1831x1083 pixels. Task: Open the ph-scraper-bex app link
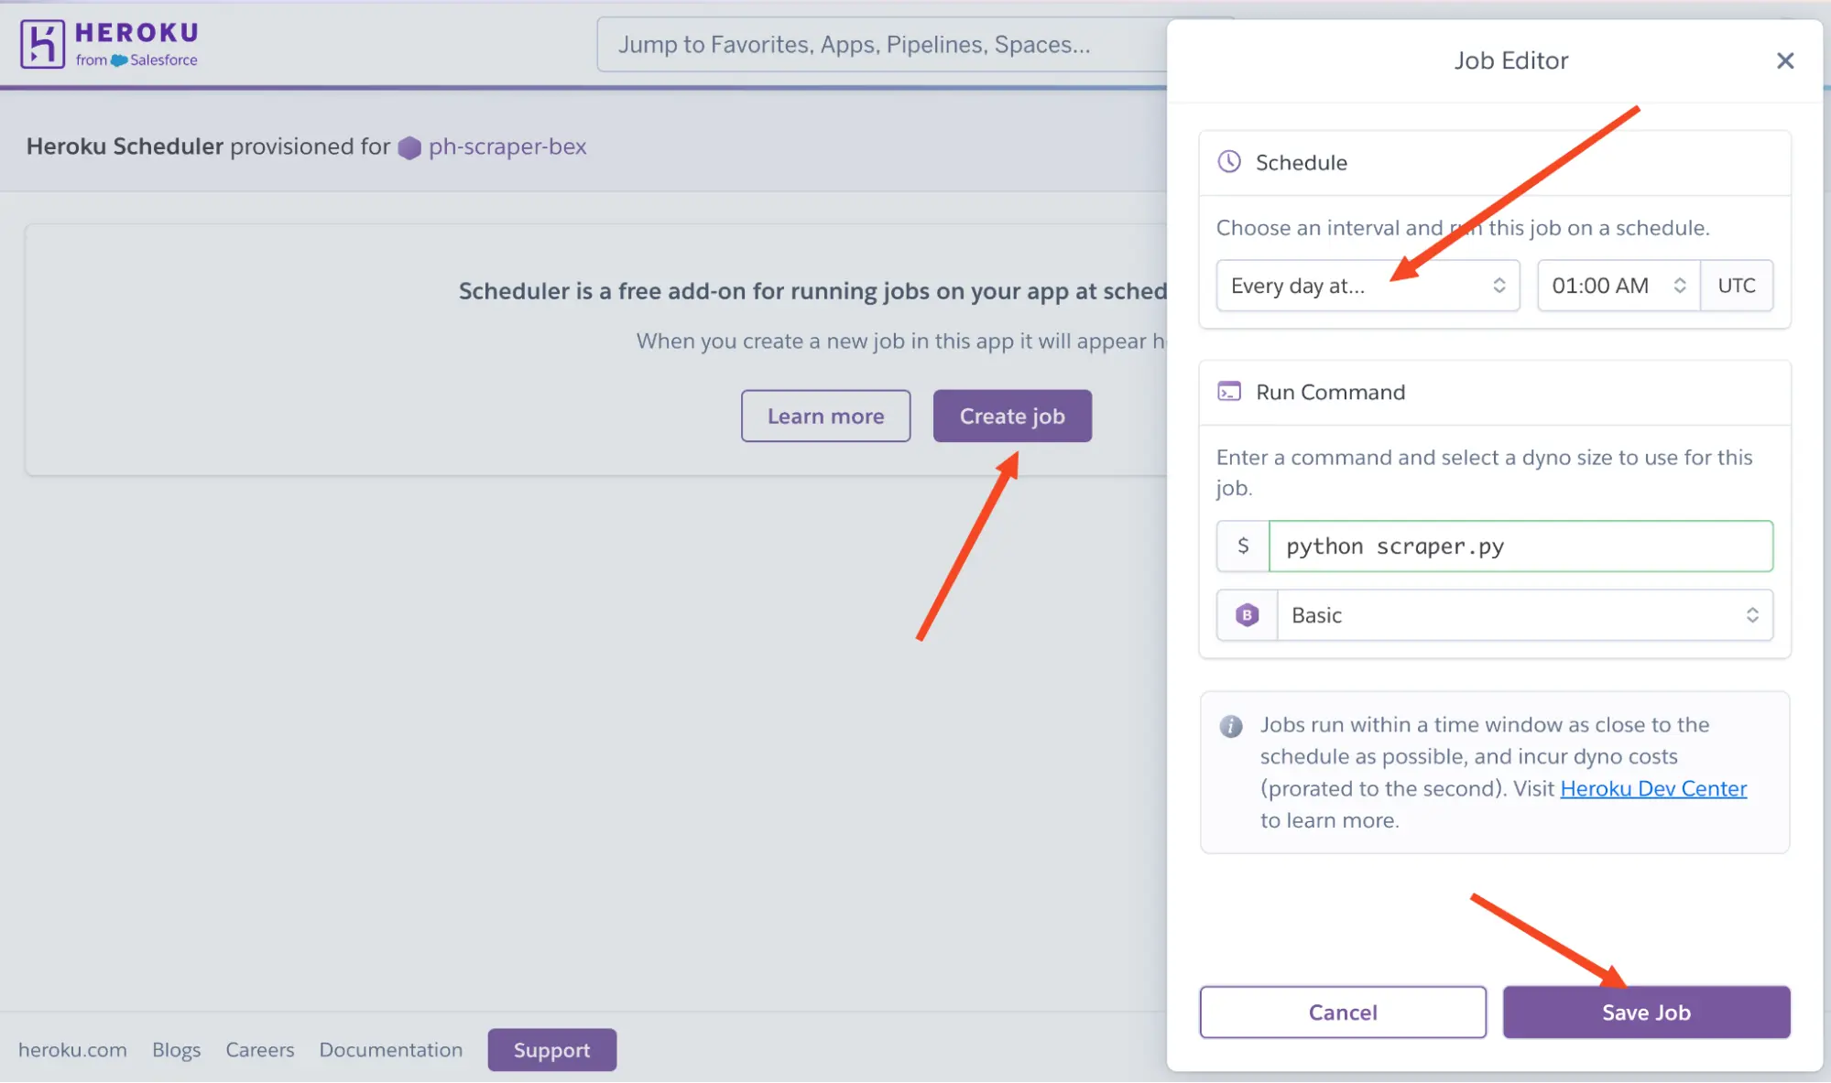508,146
